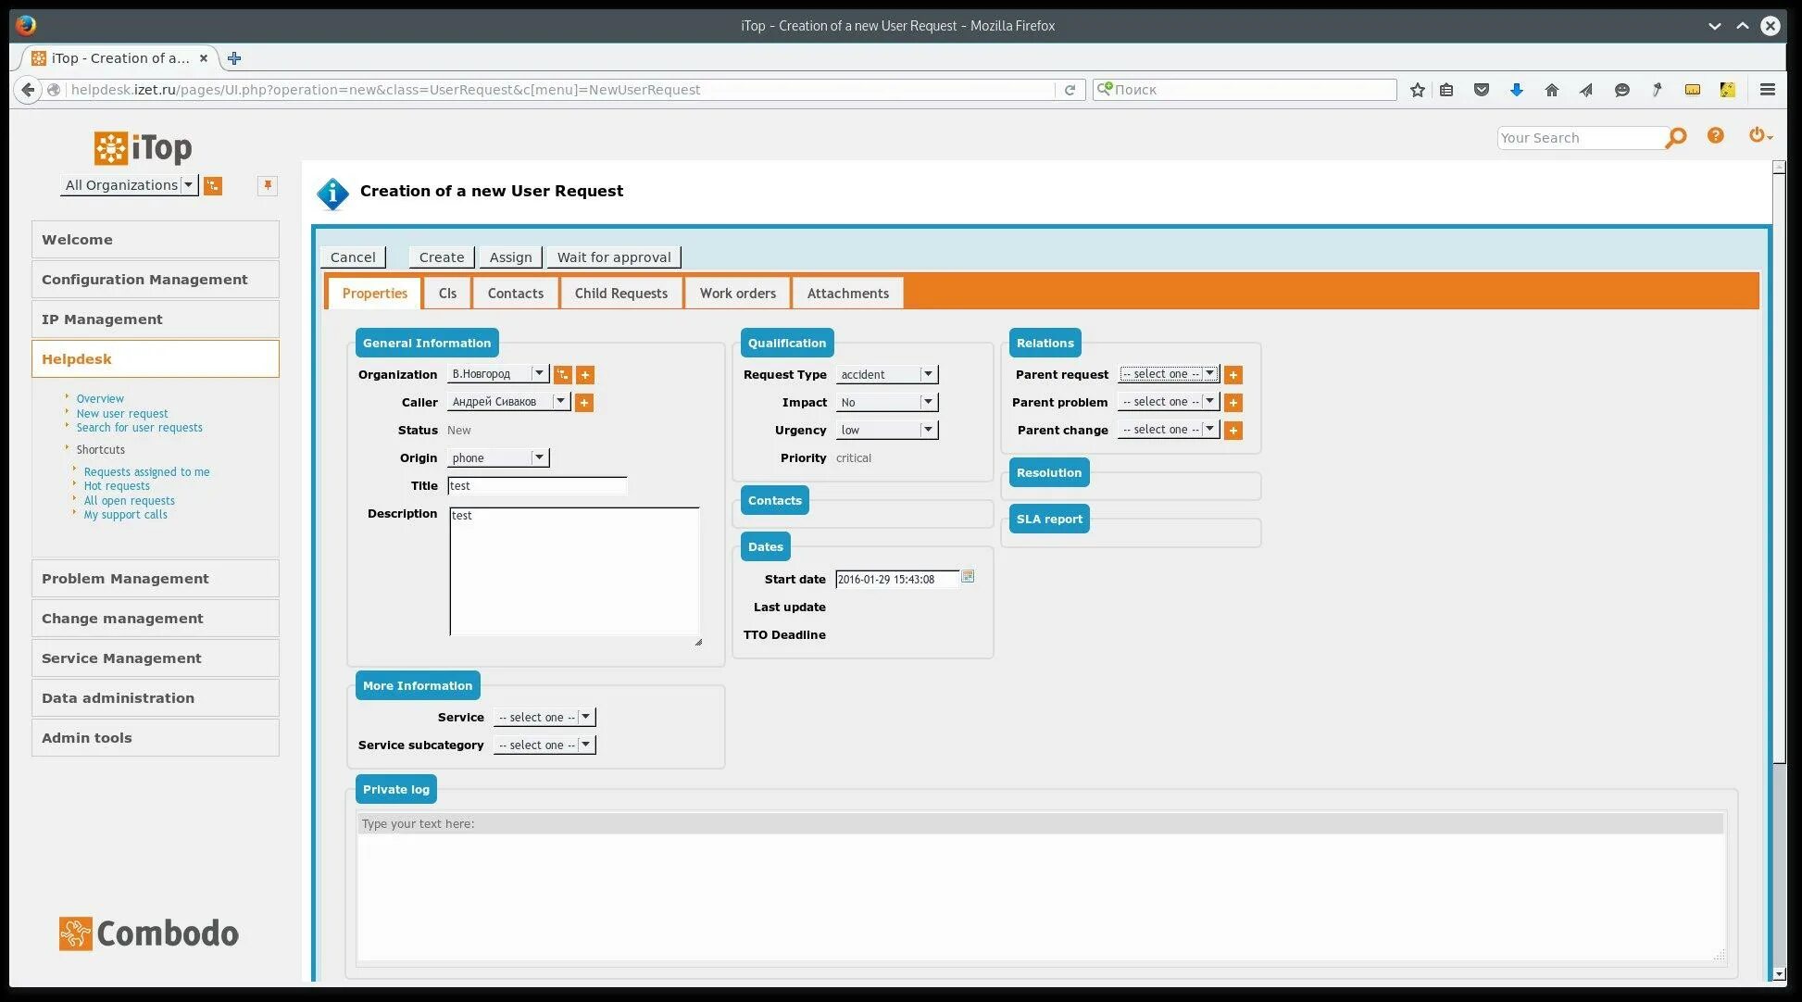Open the Attachments tab
The height and width of the screenshot is (1002, 1802).
click(847, 294)
